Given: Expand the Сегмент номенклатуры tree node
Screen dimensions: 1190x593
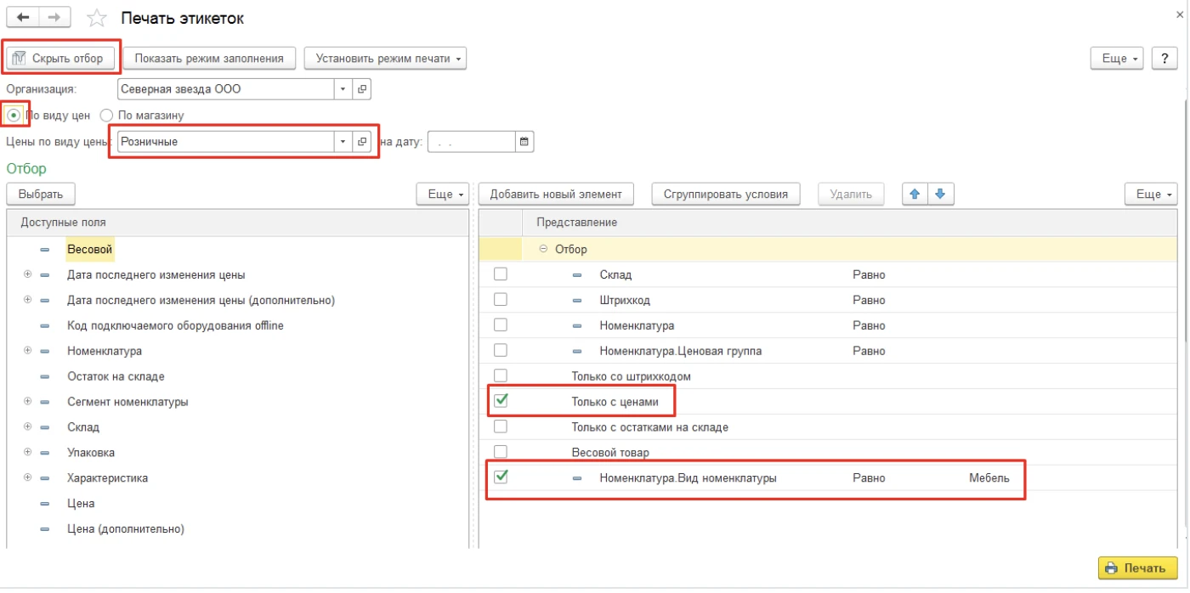Looking at the screenshot, I should [28, 401].
